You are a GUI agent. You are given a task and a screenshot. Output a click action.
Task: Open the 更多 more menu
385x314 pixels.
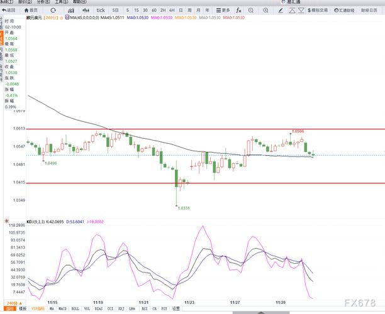coord(223,10)
